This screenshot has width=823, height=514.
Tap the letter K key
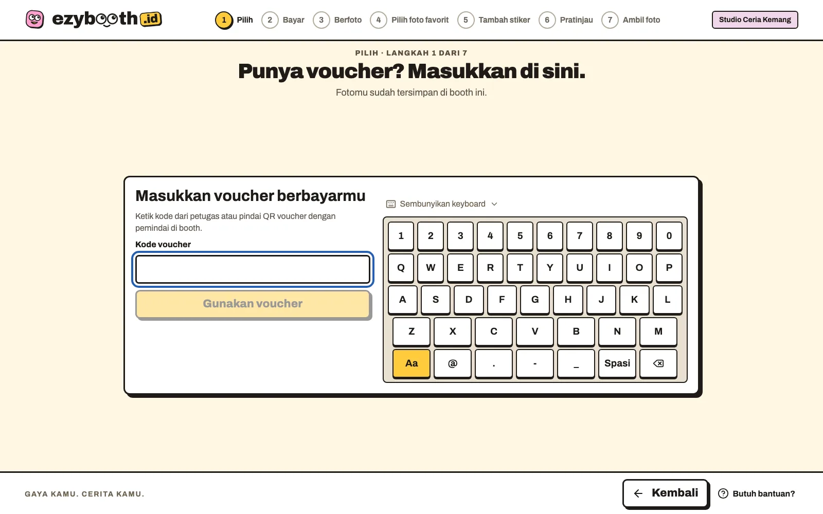click(634, 300)
